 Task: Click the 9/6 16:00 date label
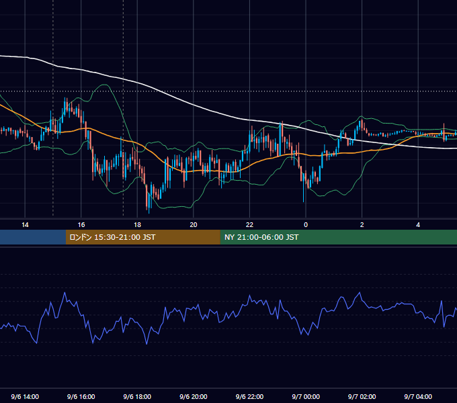(81, 396)
